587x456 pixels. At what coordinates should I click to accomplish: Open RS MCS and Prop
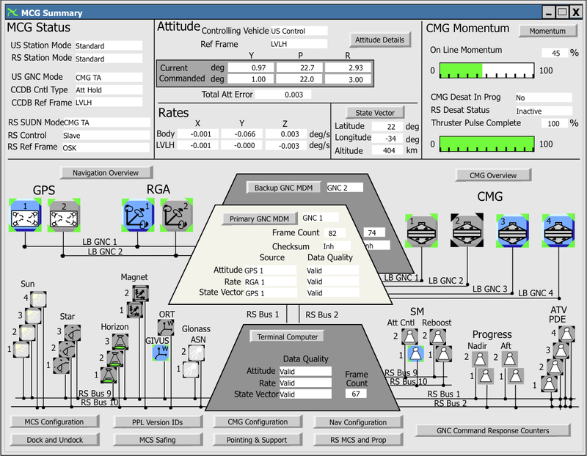358,440
